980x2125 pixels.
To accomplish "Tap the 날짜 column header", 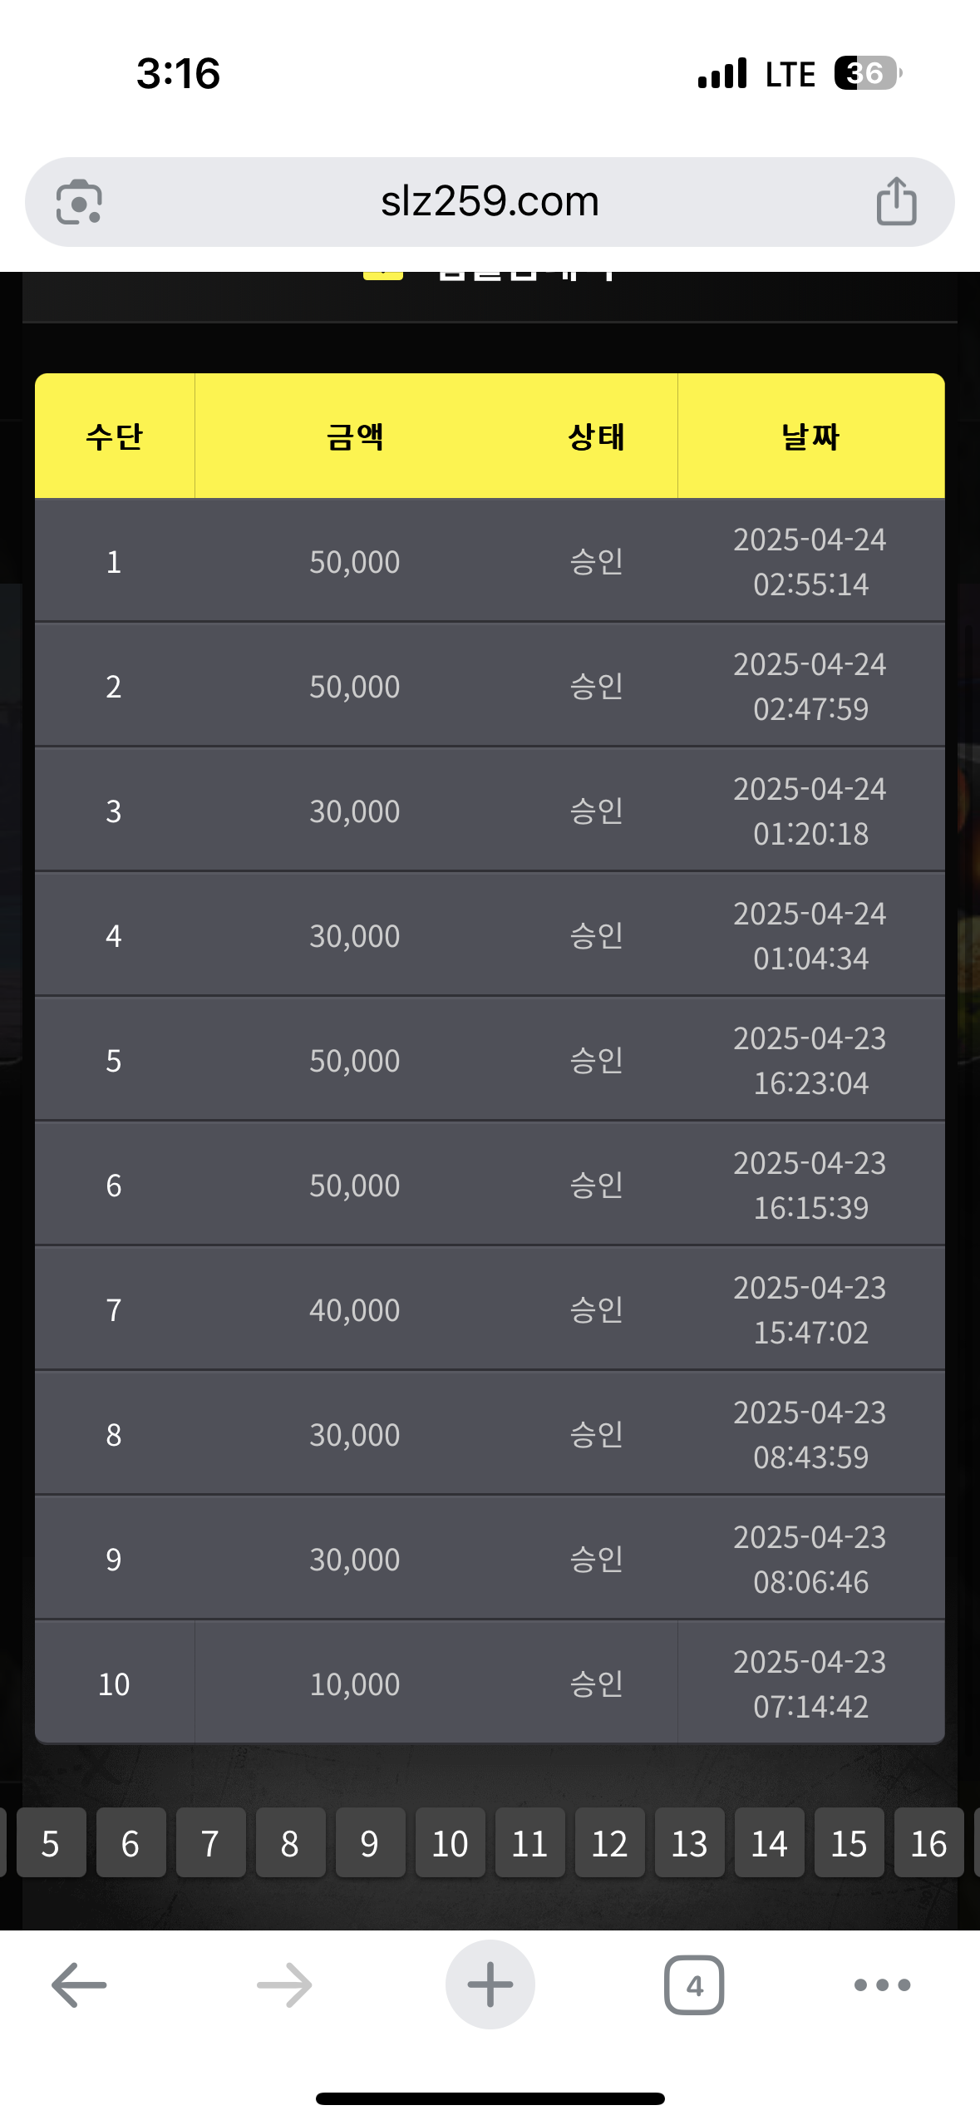I will [x=810, y=436].
